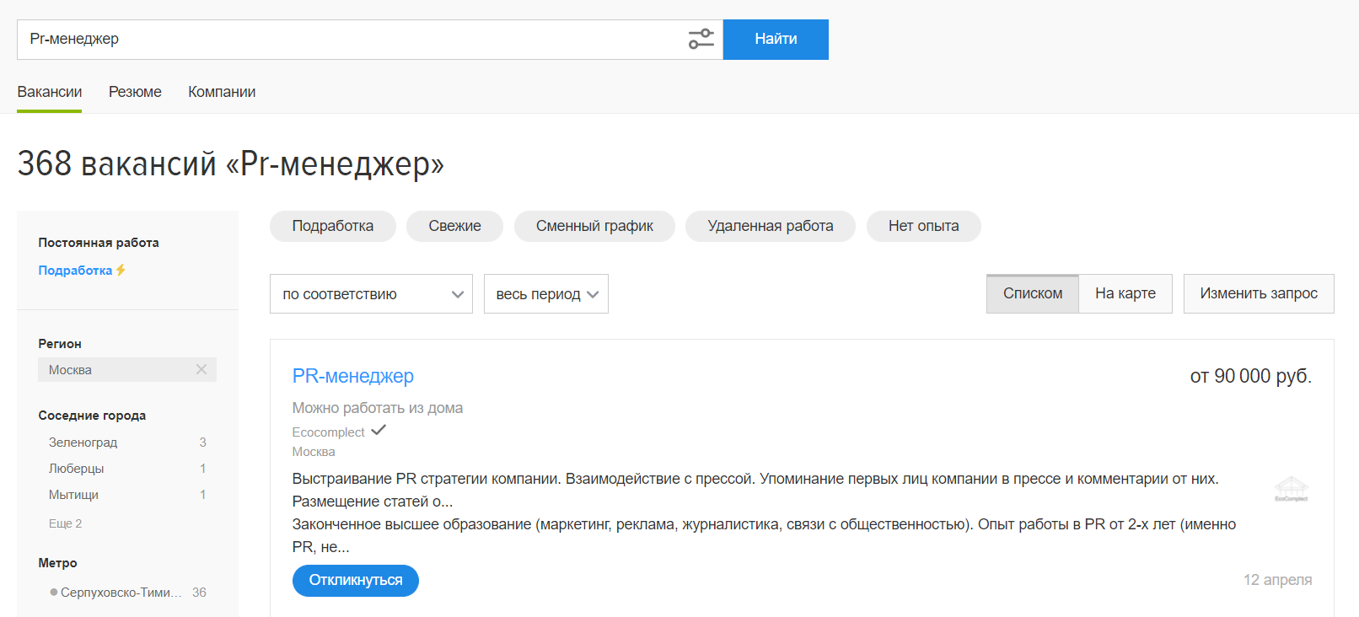This screenshot has width=1359, height=617.
Task: Remove Москва region filter with X
Action: (201, 369)
